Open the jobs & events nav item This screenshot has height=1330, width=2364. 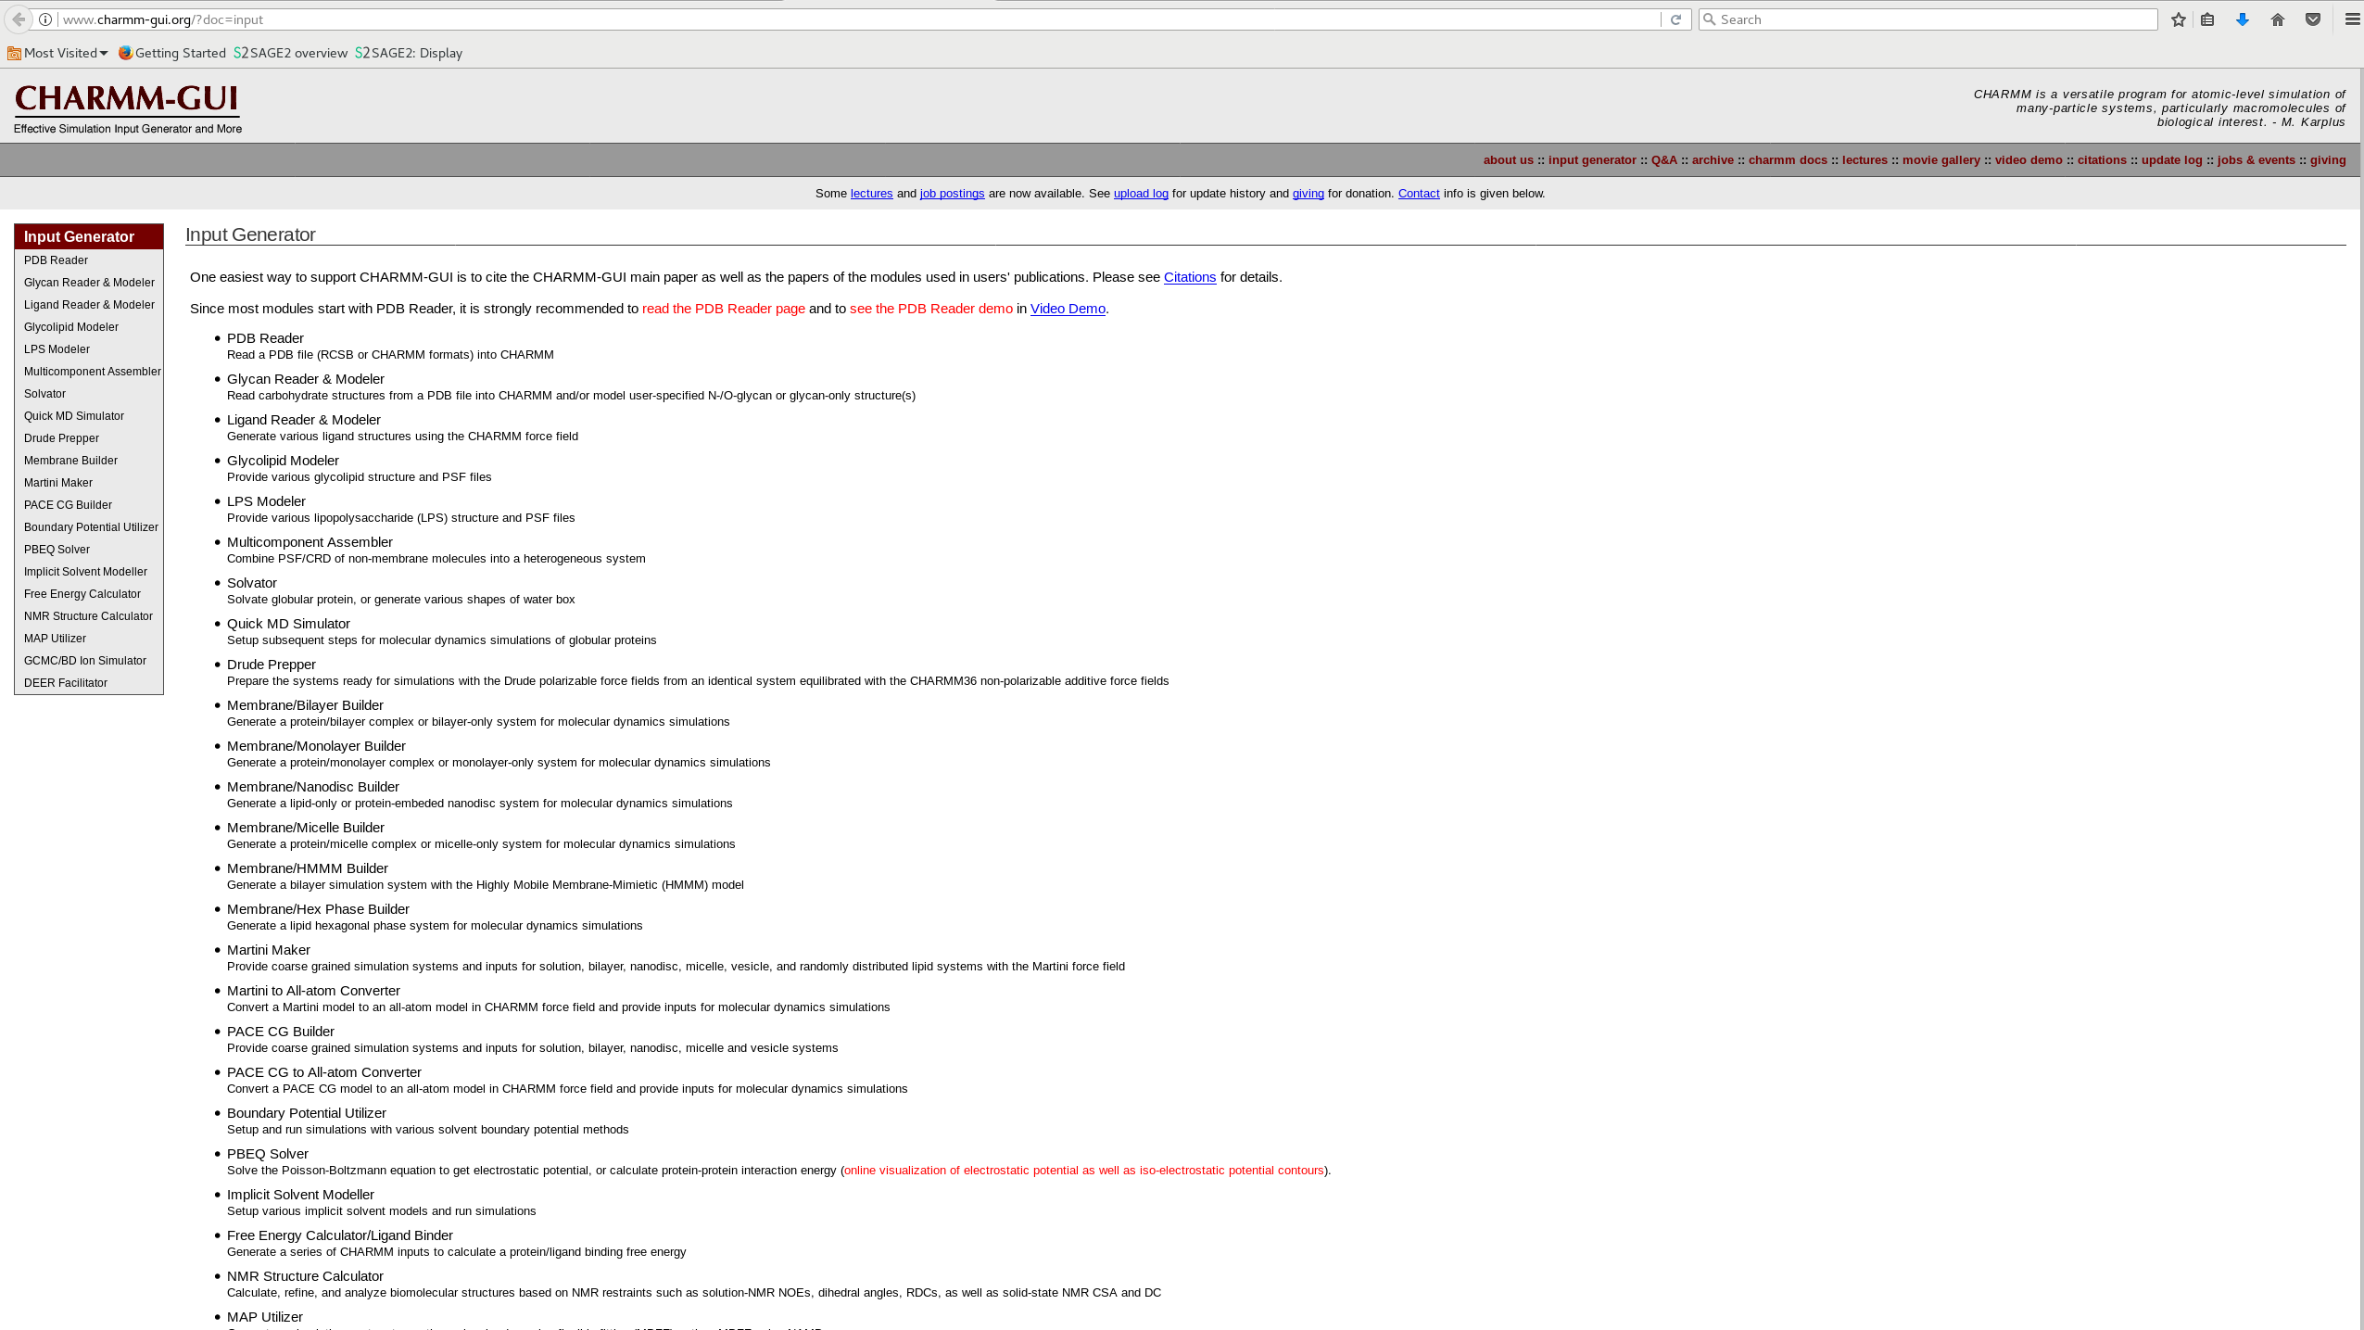click(x=2256, y=160)
